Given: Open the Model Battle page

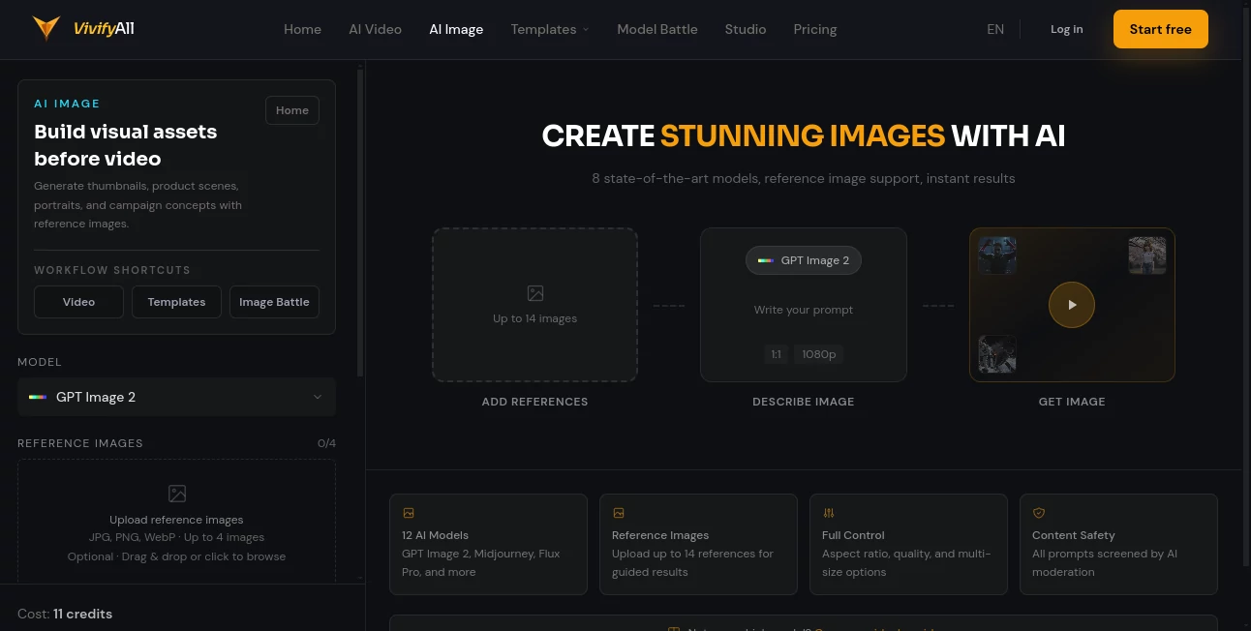Looking at the screenshot, I should [x=657, y=29].
